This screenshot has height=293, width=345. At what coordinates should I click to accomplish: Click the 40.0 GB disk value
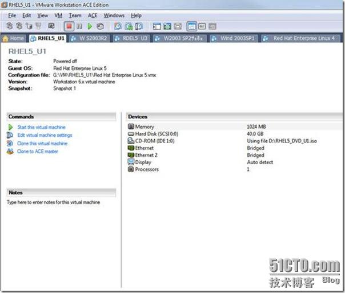(255, 134)
